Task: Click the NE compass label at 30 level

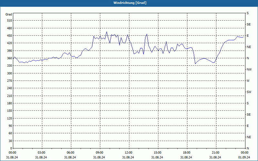Action: [249, 137]
